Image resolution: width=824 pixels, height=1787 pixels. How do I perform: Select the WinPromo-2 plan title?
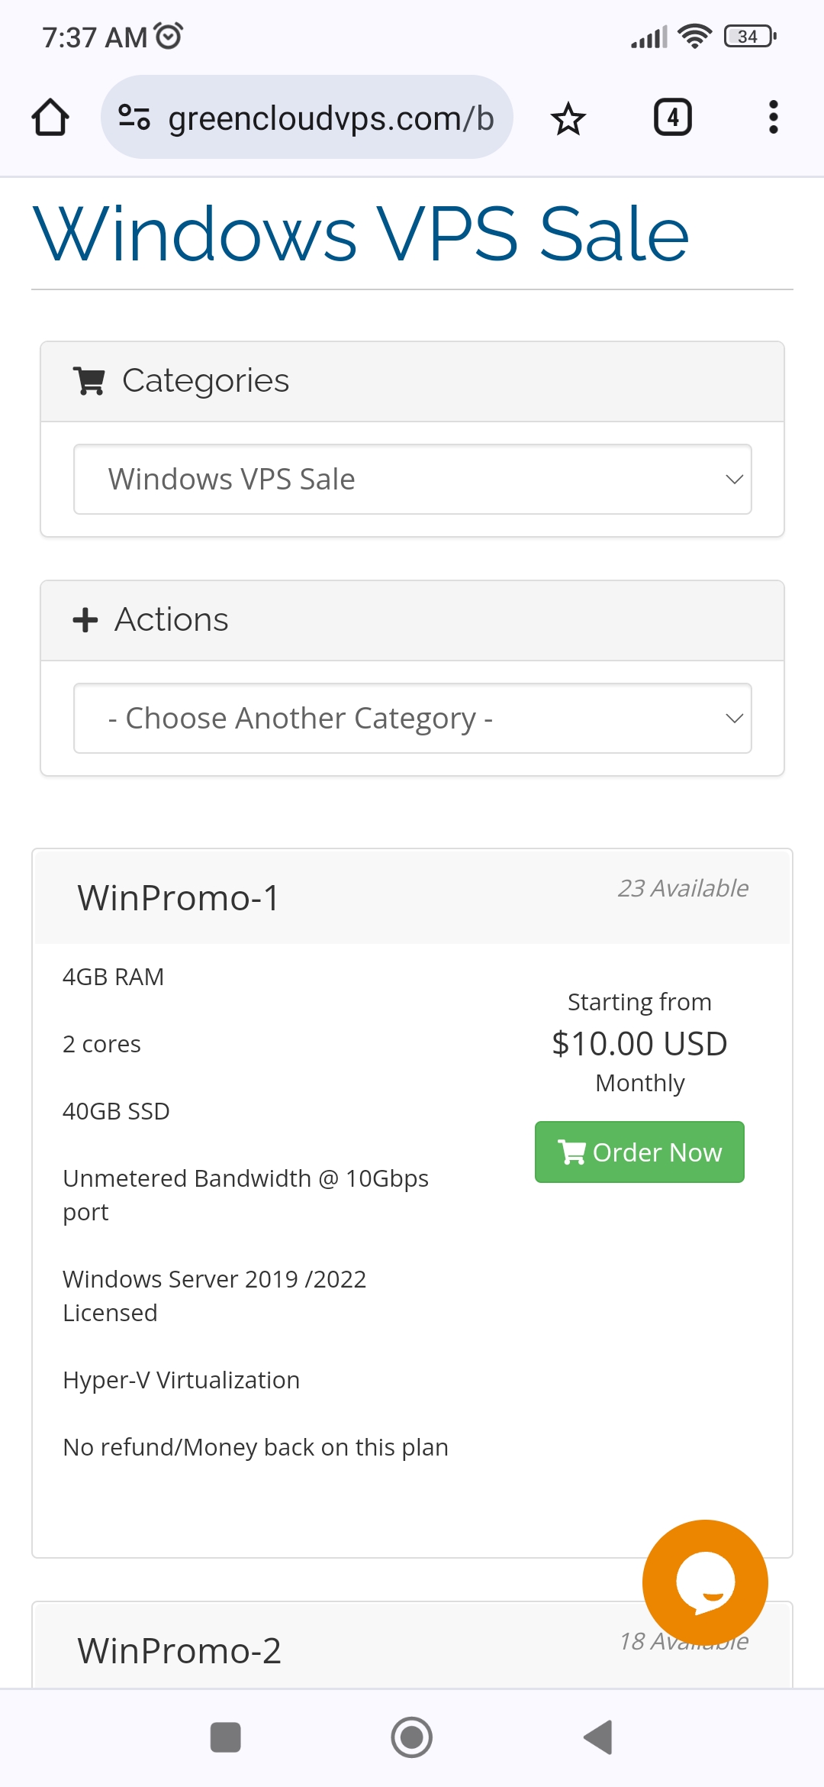pos(179,1650)
